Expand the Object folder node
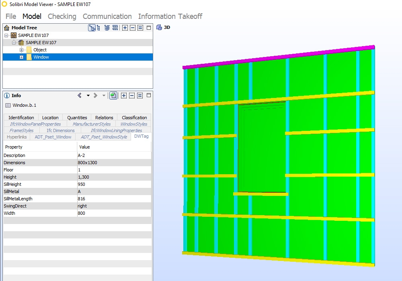 pos(22,50)
